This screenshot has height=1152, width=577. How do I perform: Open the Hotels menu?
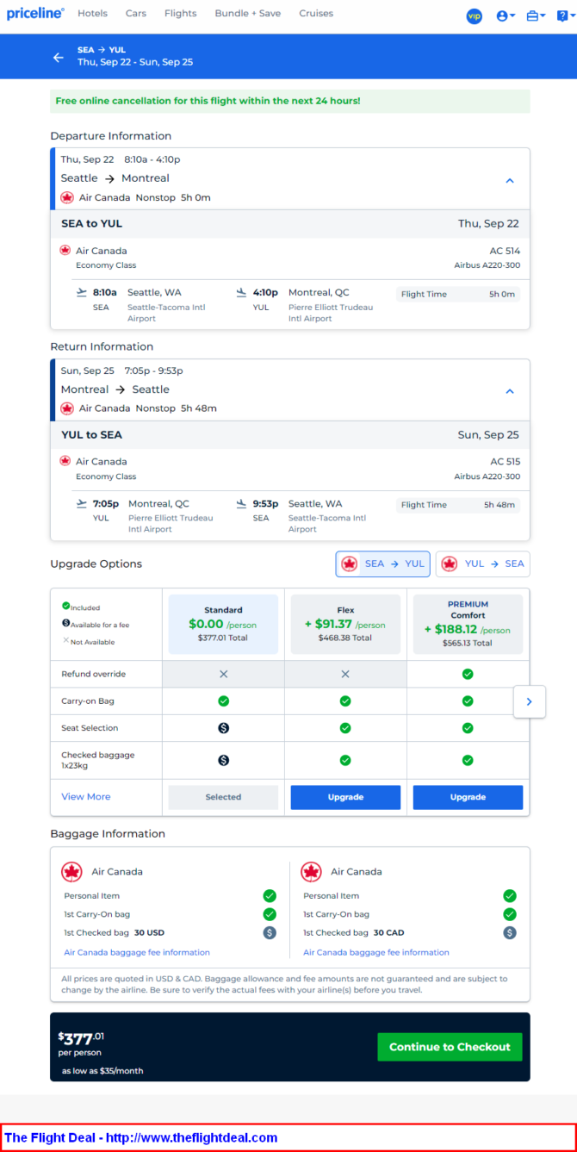(x=92, y=14)
